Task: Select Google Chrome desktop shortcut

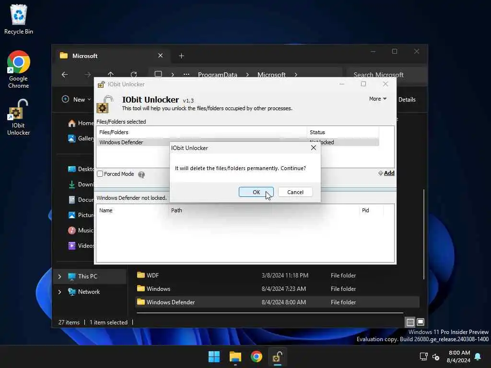Action: (19, 69)
